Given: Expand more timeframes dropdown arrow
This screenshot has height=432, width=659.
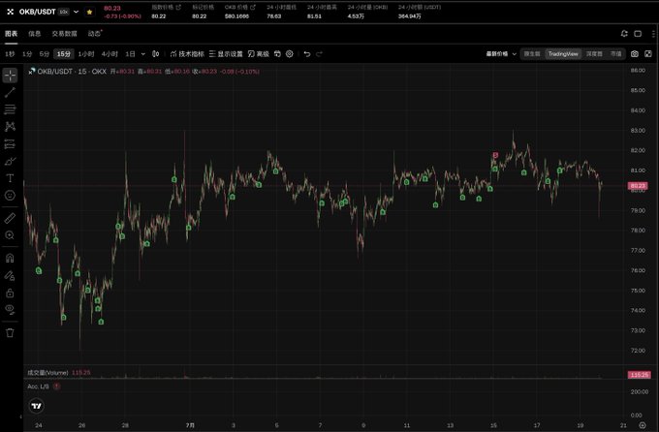Looking at the screenshot, I should (x=143, y=54).
